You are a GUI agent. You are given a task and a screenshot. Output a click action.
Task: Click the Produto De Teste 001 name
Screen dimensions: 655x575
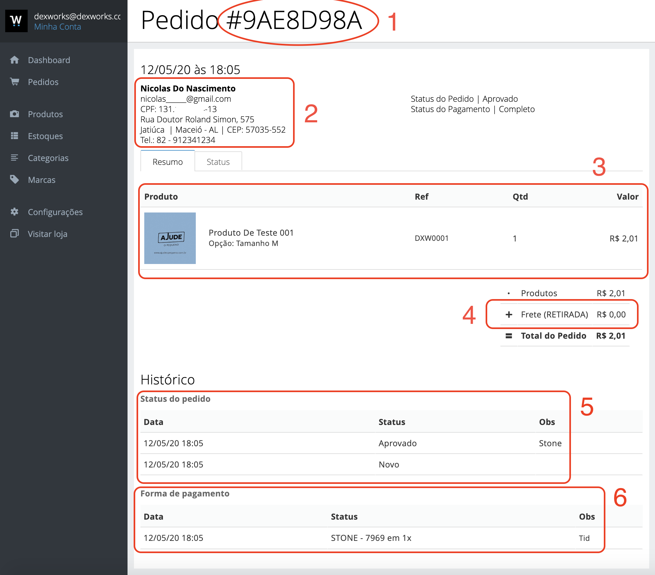(251, 233)
